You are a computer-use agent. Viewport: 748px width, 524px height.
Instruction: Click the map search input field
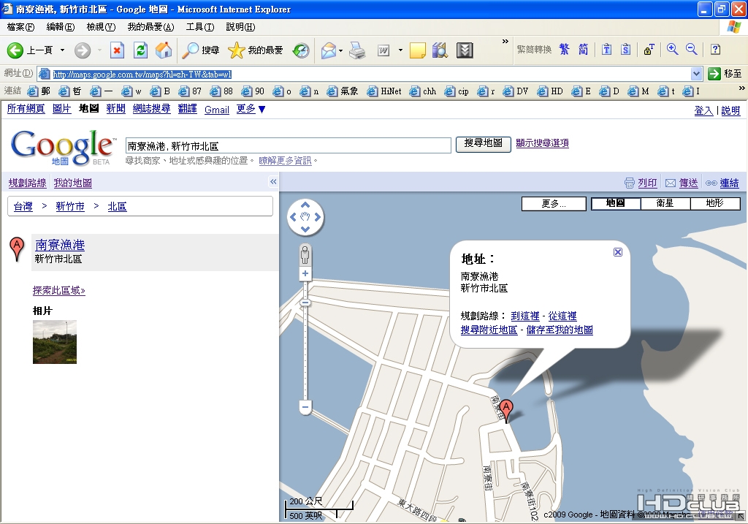pyautogui.click(x=288, y=145)
